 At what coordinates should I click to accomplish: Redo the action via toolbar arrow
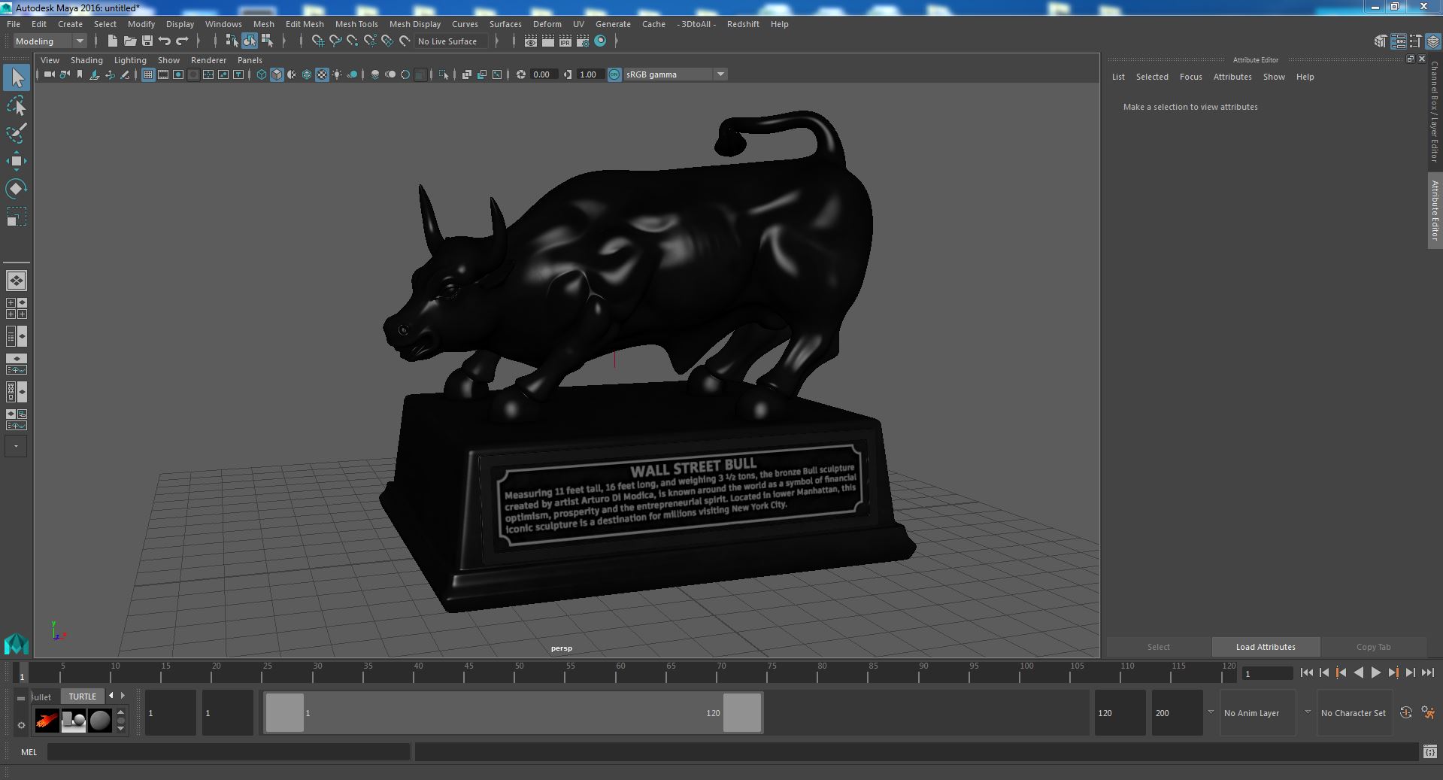[x=182, y=41]
